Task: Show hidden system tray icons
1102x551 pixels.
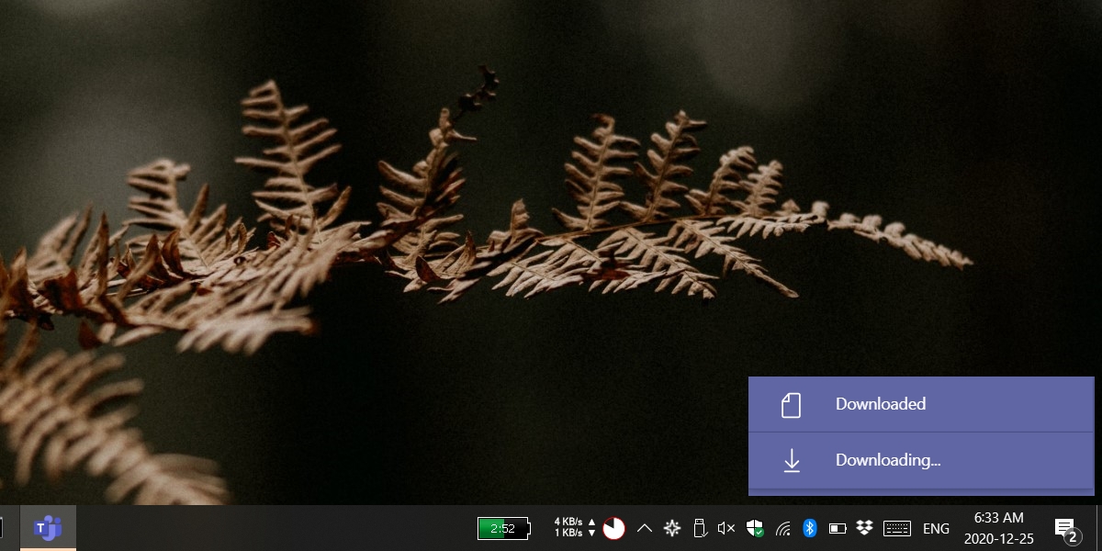Action: pyautogui.click(x=645, y=528)
